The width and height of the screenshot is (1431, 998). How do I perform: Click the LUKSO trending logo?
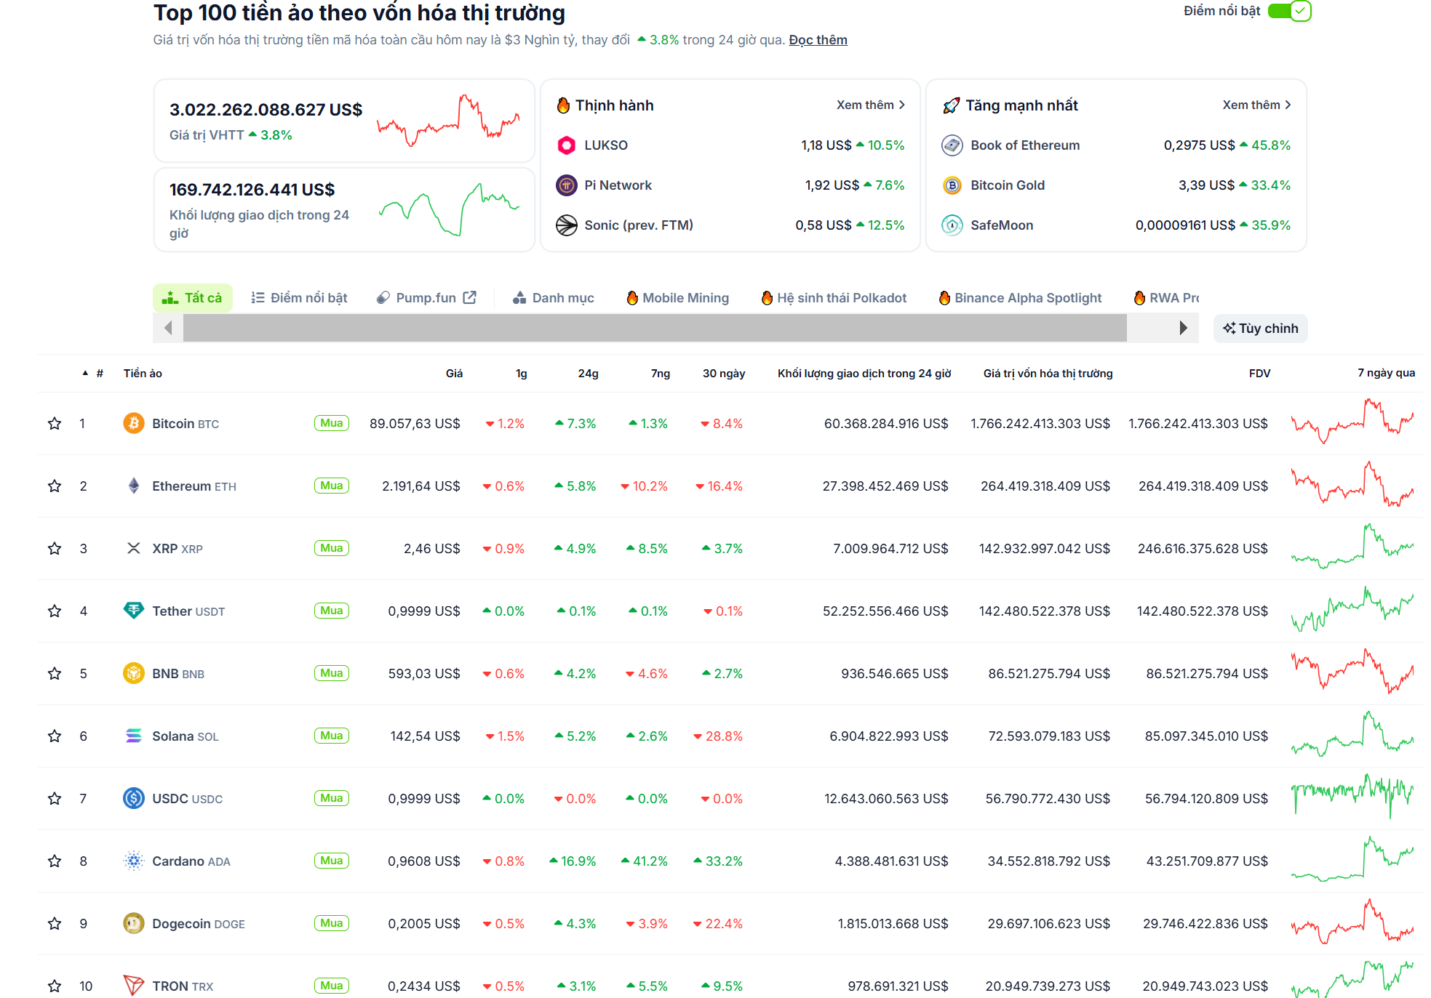pyautogui.click(x=567, y=145)
